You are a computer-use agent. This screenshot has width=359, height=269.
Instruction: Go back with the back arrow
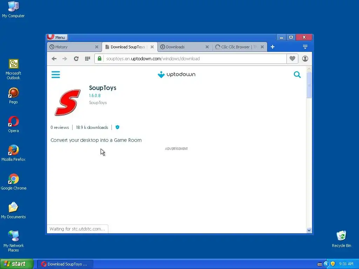pos(54,59)
